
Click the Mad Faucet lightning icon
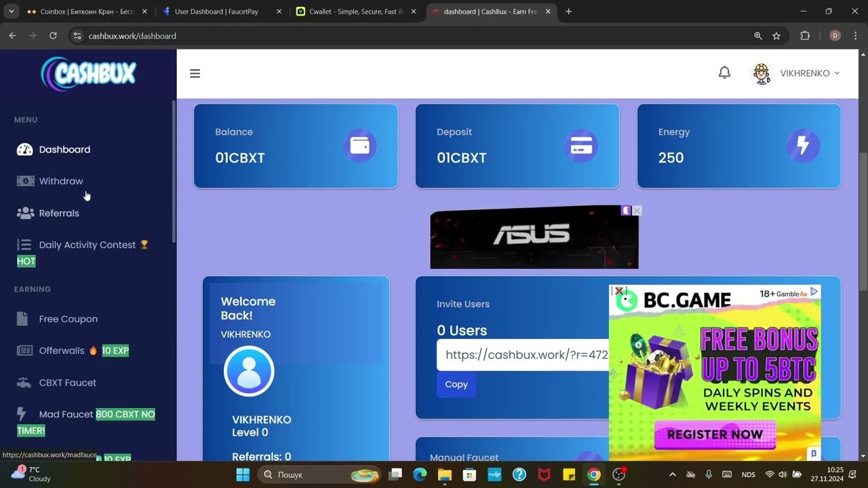click(22, 413)
